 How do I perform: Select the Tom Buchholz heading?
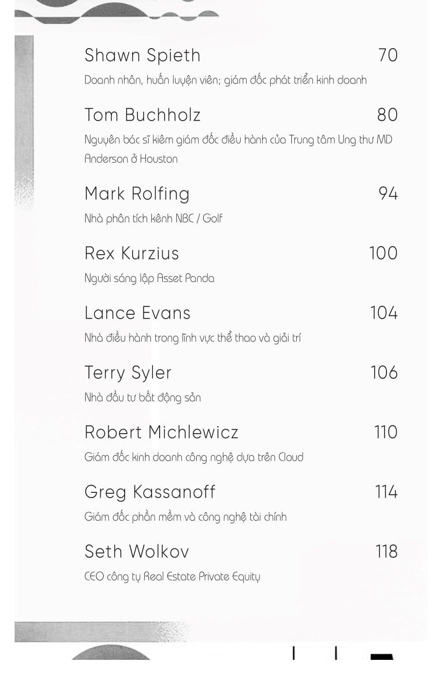(142, 115)
